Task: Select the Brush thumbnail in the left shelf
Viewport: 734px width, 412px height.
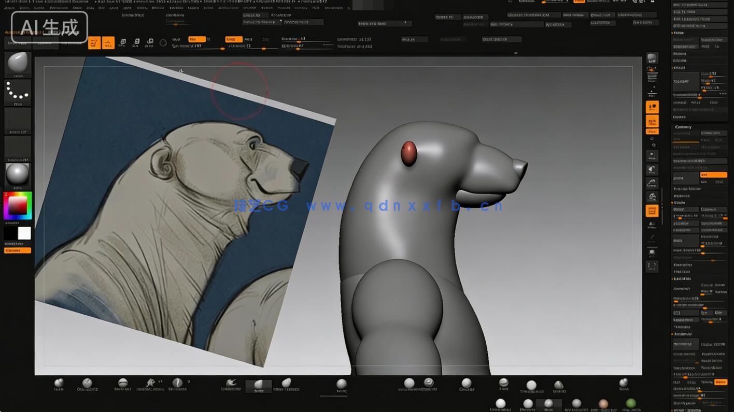Action: 18,63
